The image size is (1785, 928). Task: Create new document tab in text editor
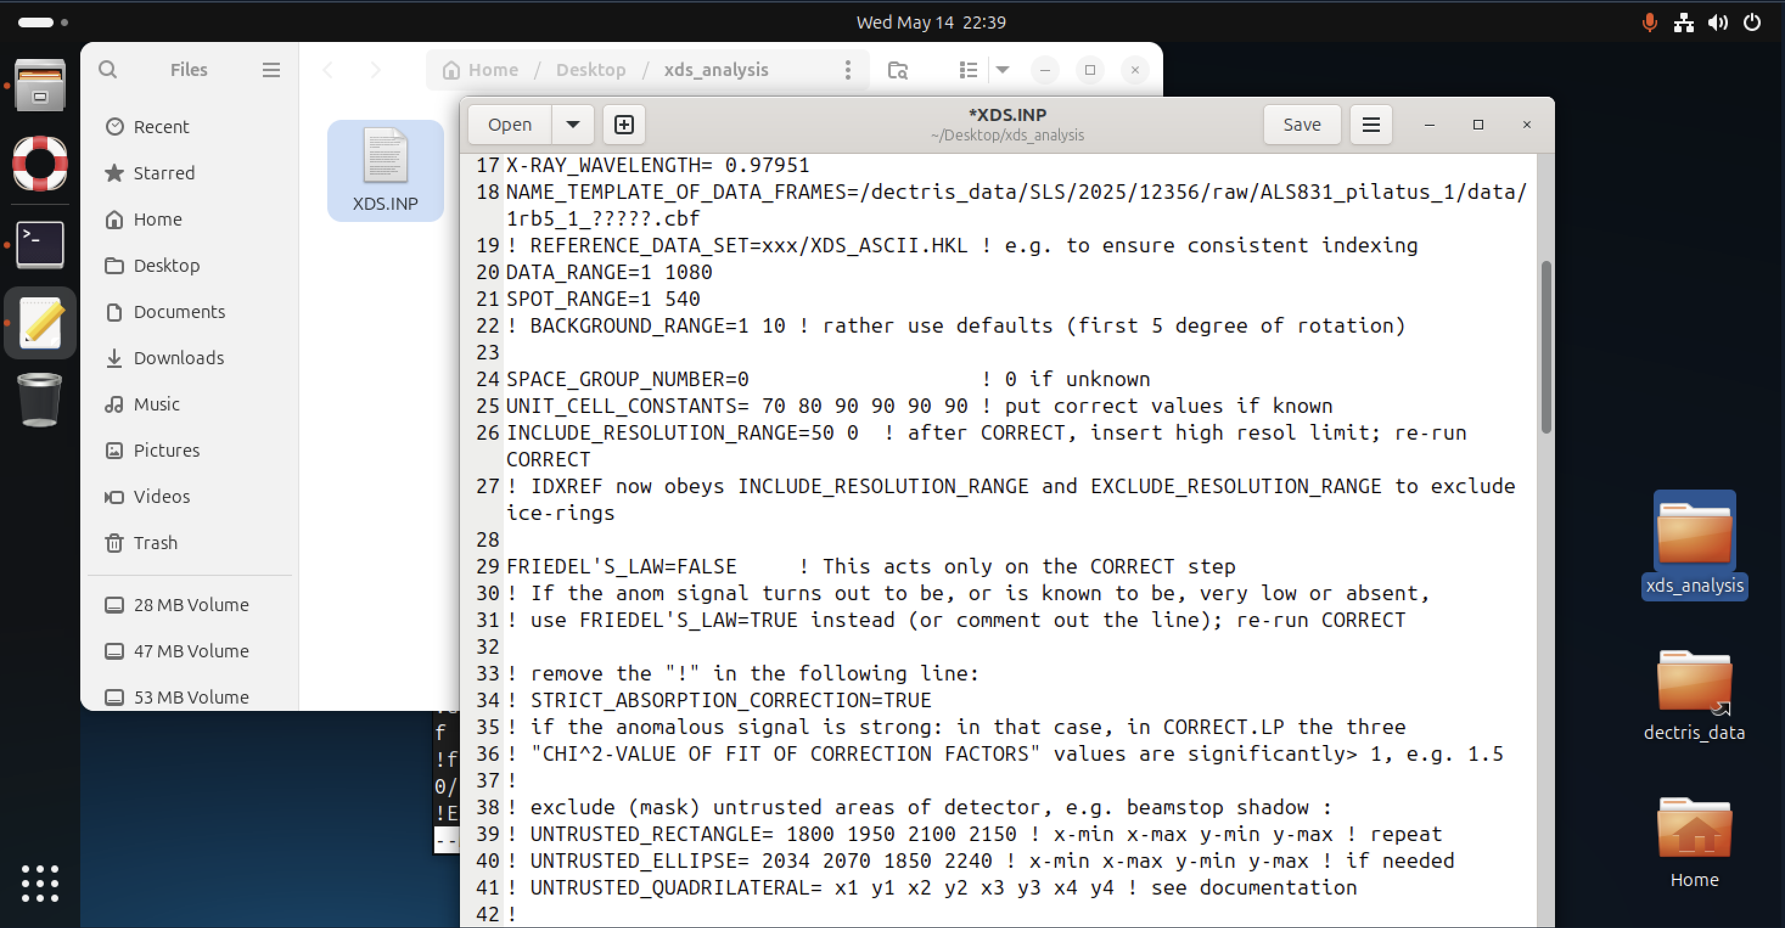pos(624,125)
